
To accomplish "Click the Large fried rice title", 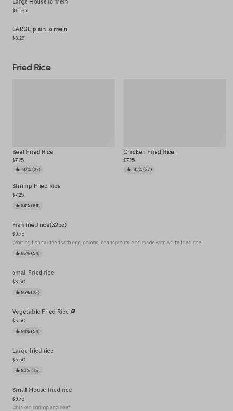I will click(x=33, y=351).
